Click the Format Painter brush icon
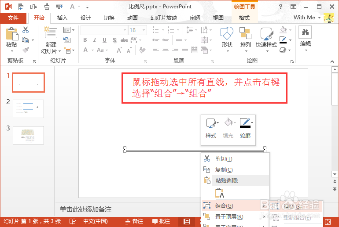Image resolution: width=339 pixels, height=227 pixels. click(x=26, y=50)
